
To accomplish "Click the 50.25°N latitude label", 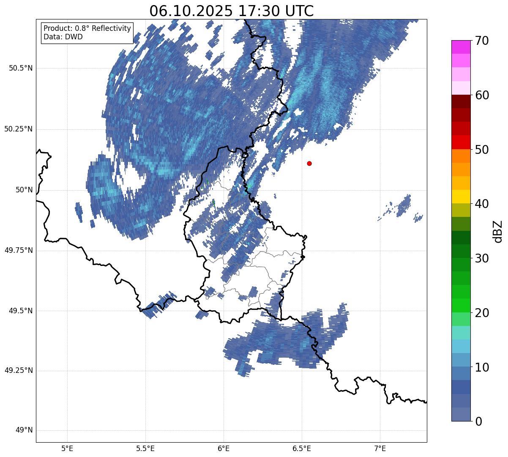I will (x=19, y=129).
